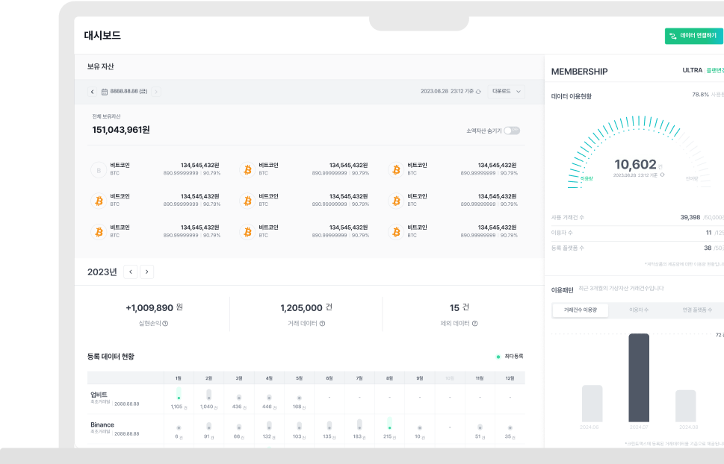
Task: Click 업비트 May value 168
Action: [297, 407]
